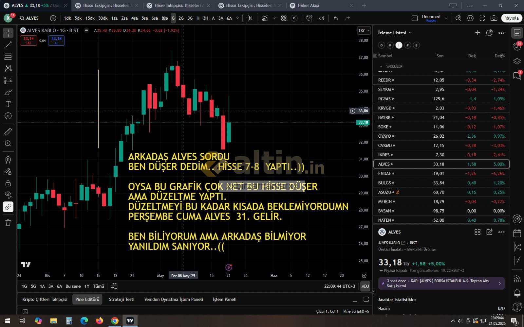Select the trend line drawing tool

[8, 45]
